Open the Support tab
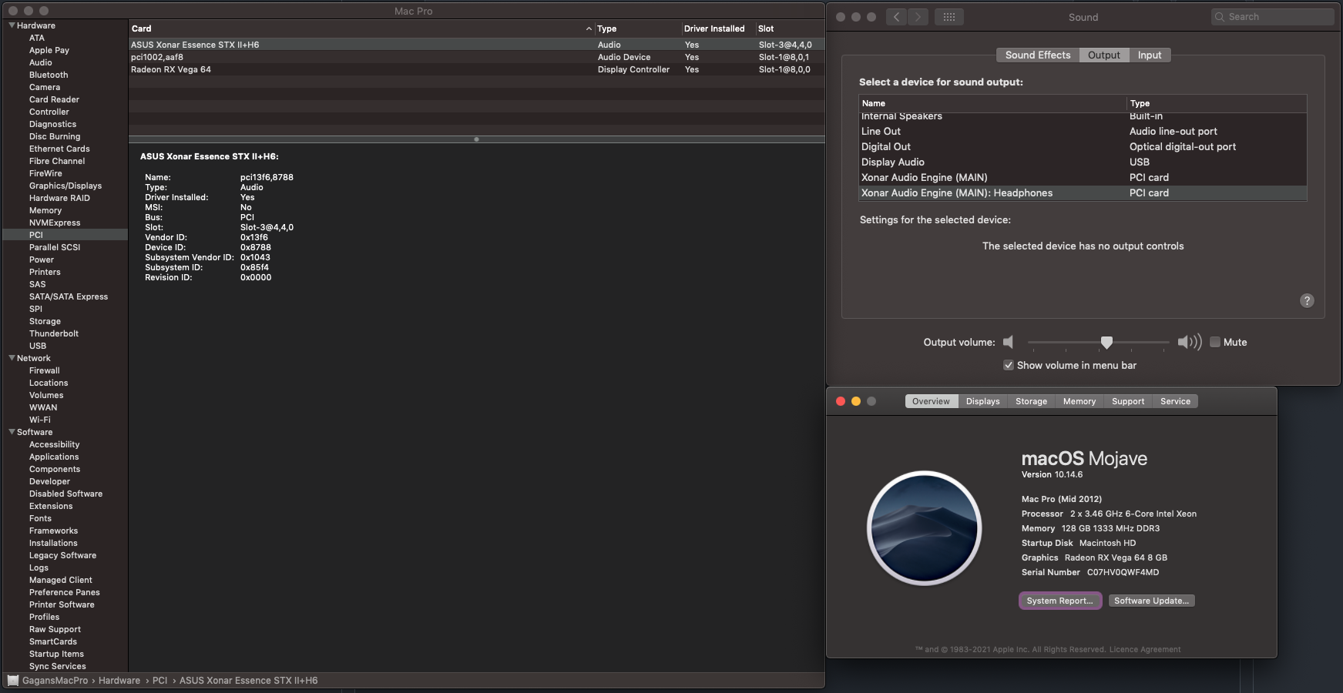Image resolution: width=1343 pixels, height=693 pixels. click(x=1128, y=401)
